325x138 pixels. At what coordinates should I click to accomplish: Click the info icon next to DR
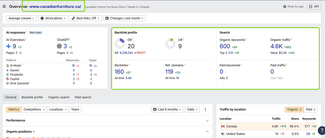click(x=133, y=39)
